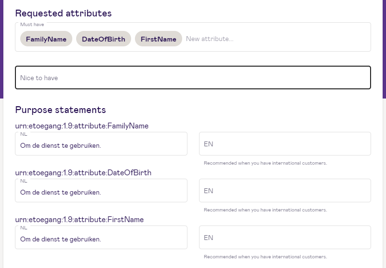Click the urn:etoegang:1.9:attribute:FamilyName label
The image size is (386, 268).
click(82, 126)
